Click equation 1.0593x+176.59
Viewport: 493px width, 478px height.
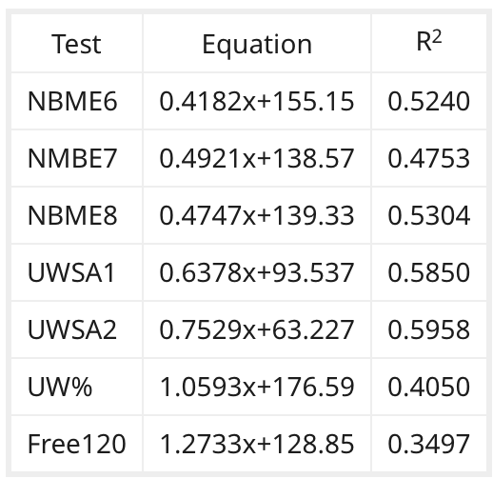[257, 387]
